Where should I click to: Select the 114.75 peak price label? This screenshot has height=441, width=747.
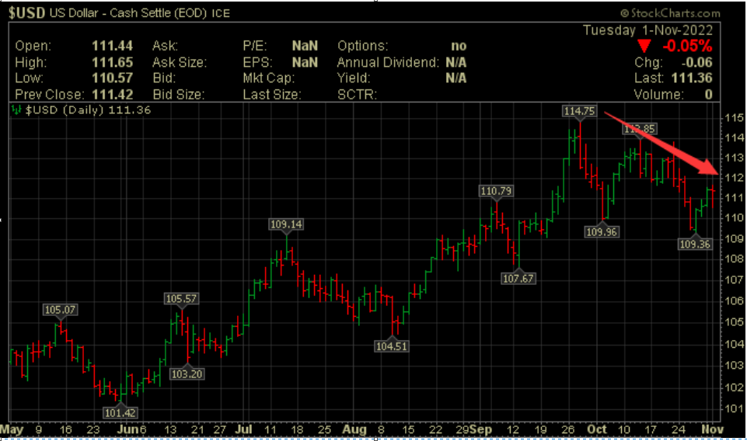[579, 111]
